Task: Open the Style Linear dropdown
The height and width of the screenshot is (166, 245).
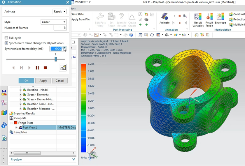Action: pos(54,22)
